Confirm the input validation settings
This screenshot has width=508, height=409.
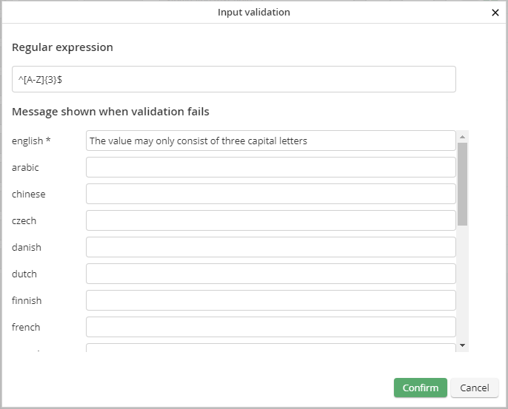click(420, 388)
